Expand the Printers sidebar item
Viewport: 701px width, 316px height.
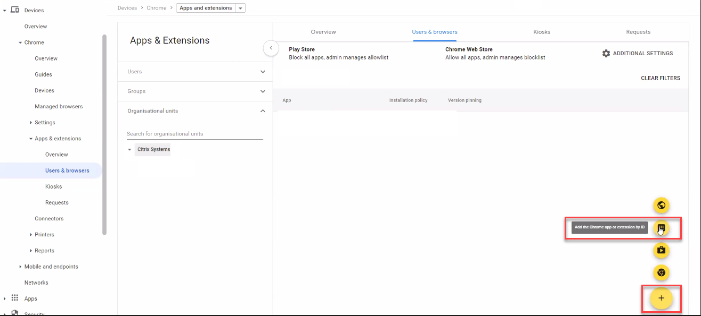31,235
